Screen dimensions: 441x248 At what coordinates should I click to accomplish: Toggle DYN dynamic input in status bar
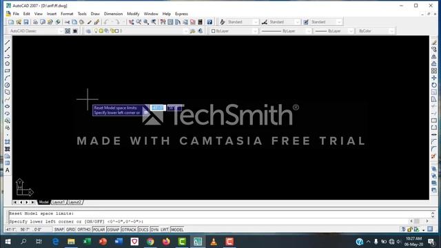click(154, 229)
